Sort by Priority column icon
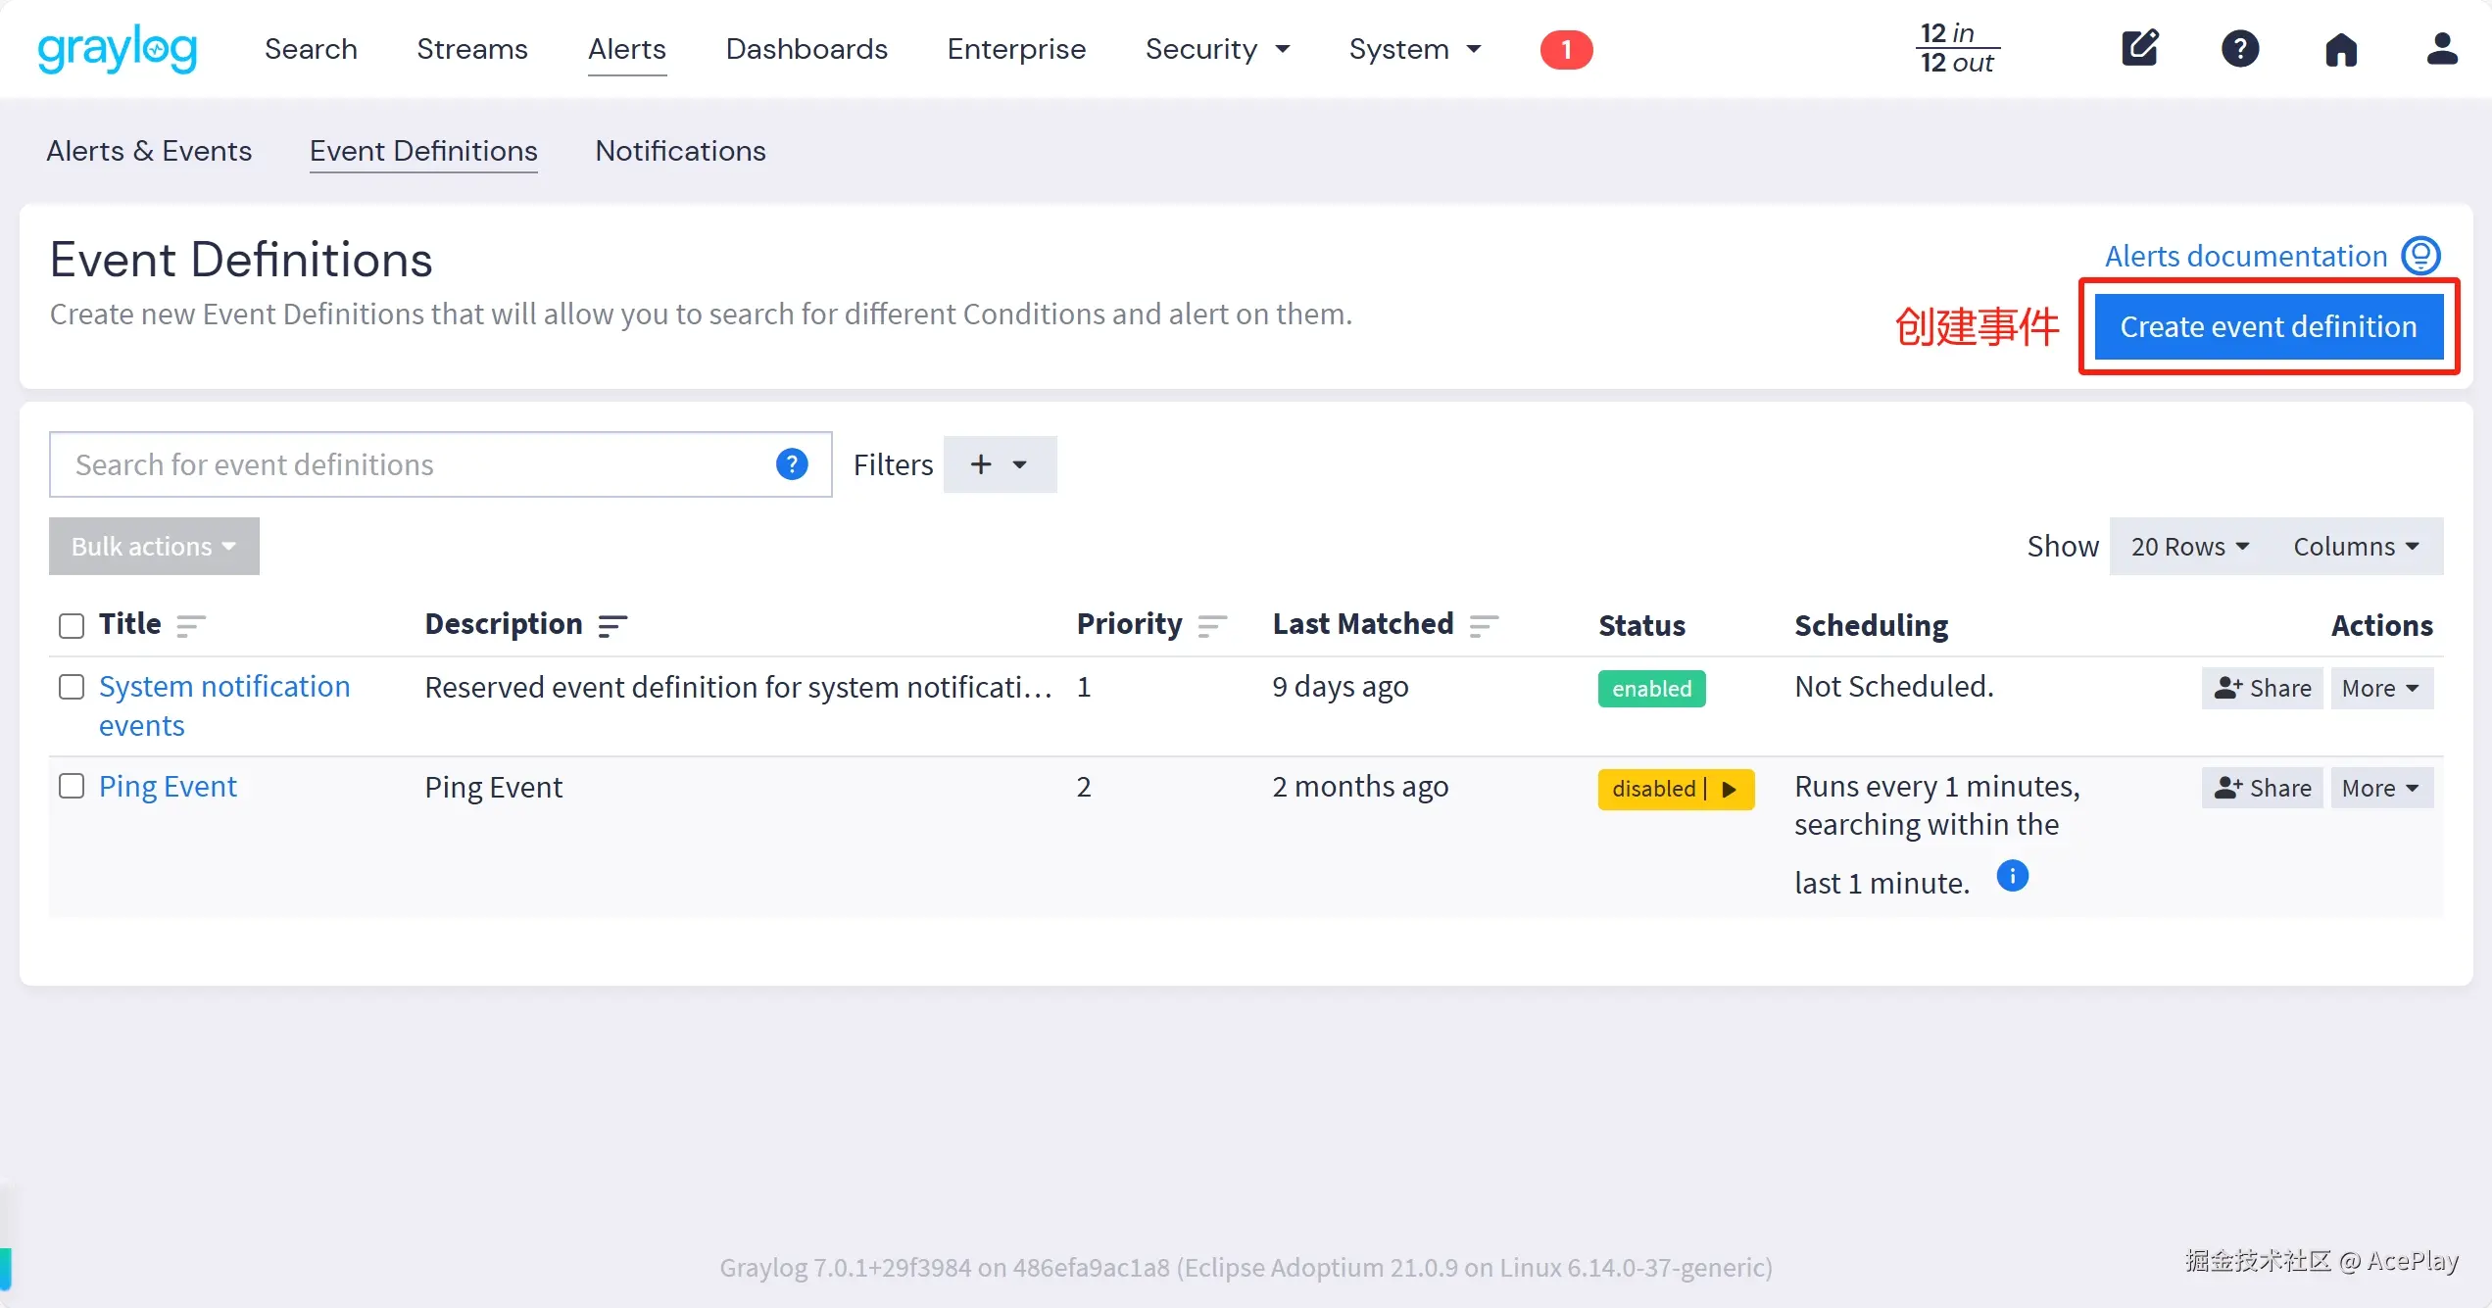 [1212, 625]
